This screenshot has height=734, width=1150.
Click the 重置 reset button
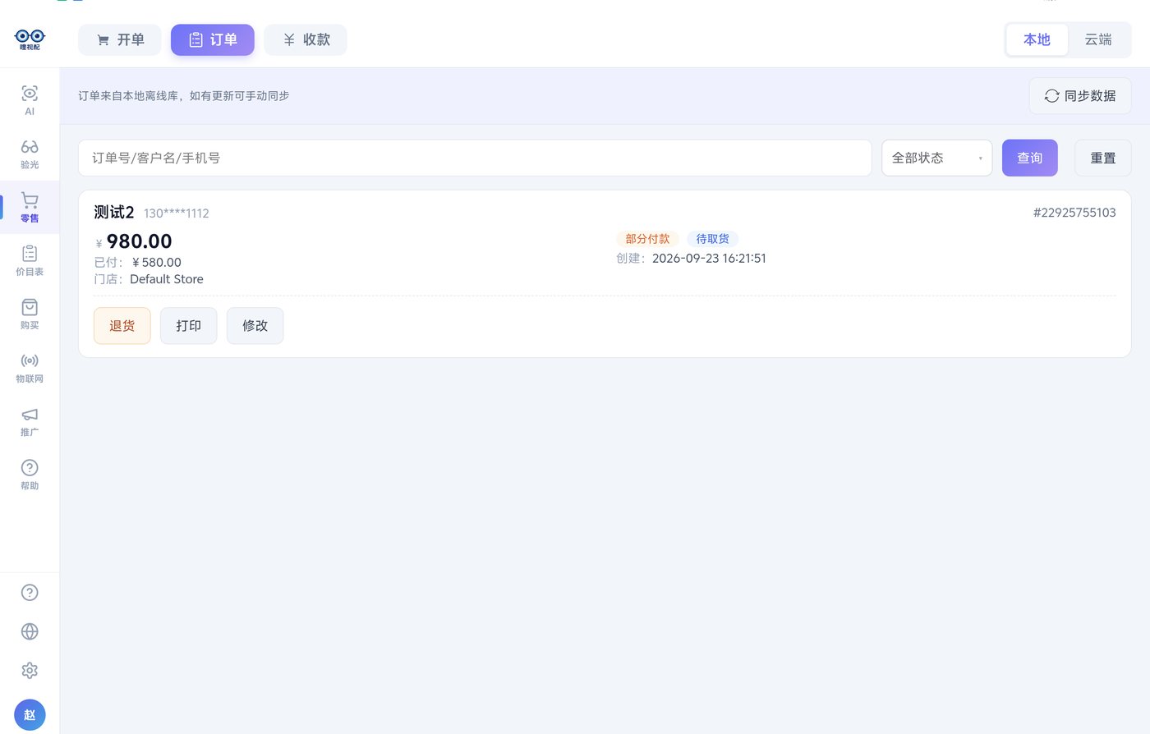tap(1103, 158)
